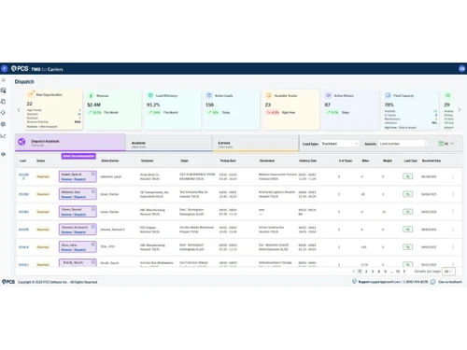Open the user avatar menu in the top bar
Viewport: 467px width, 350px height.
point(462,68)
